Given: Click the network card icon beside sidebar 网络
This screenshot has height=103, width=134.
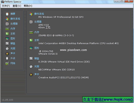Looking at the screenshot, I should (7, 63).
